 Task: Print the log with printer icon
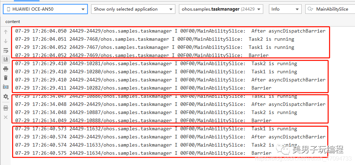click(6, 69)
